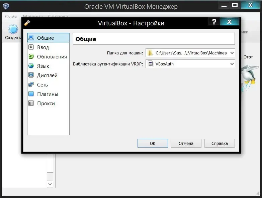Confirm settings with the ОК button
The image size is (262, 198).
click(153, 143)
